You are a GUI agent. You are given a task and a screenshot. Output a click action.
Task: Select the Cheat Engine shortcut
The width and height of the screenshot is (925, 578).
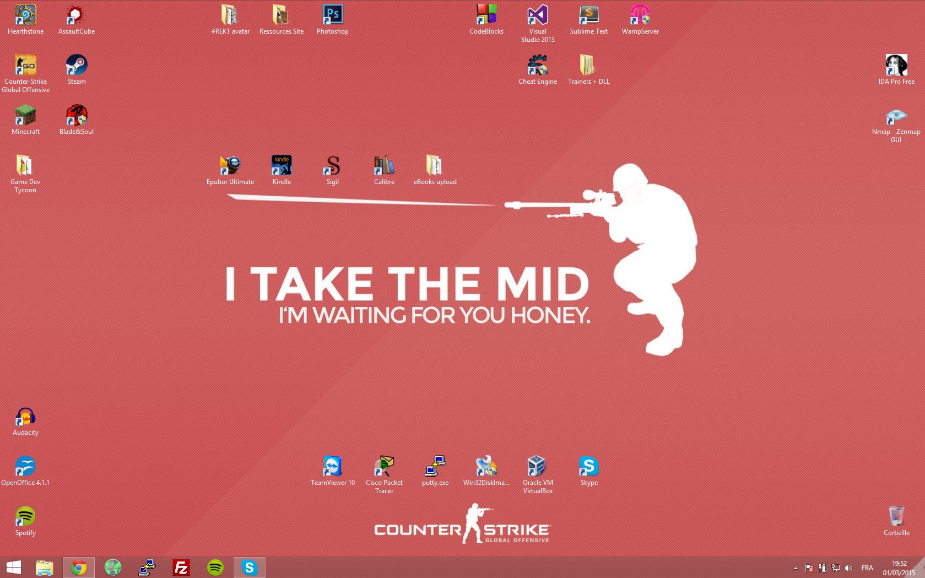538,70
